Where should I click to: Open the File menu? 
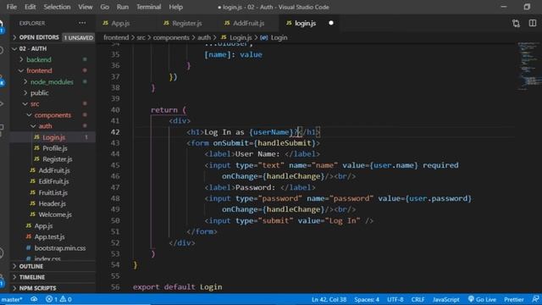pyautogui.click(x=11, y=7)
